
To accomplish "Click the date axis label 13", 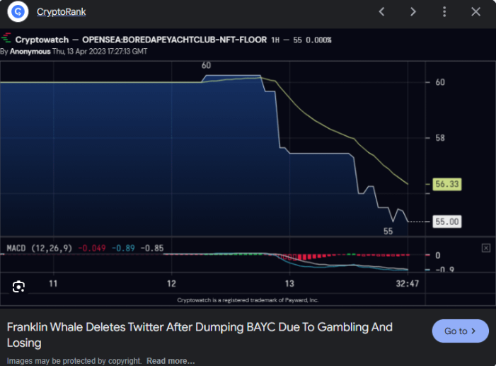I will (x=289, y=283).
